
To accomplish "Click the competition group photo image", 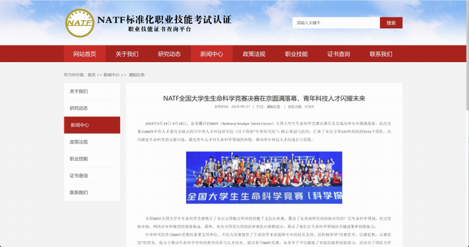I will (x=264, y=178).
